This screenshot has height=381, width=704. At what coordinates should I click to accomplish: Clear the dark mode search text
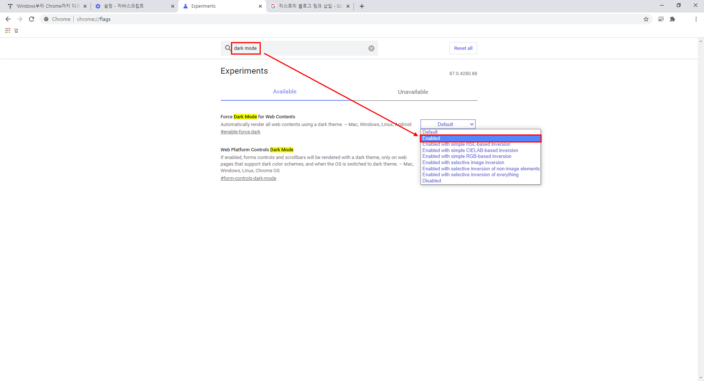pos(371,48)
